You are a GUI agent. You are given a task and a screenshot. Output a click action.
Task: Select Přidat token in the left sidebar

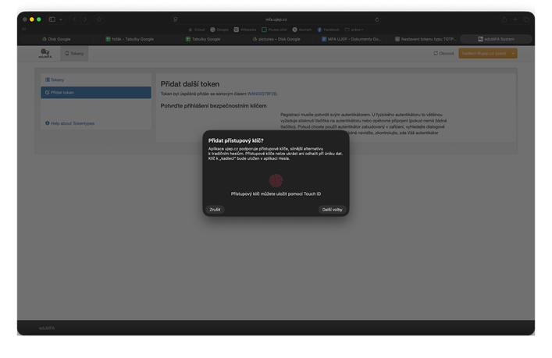[62, 93]
